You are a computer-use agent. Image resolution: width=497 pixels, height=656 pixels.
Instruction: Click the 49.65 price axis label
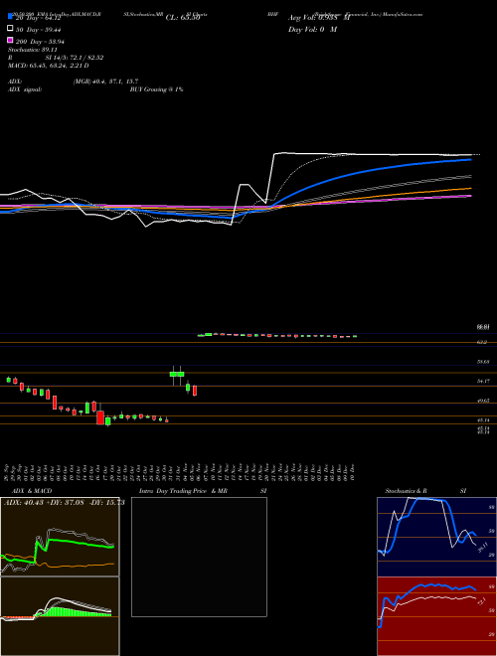pyautogui.click(x=484, y=401)
